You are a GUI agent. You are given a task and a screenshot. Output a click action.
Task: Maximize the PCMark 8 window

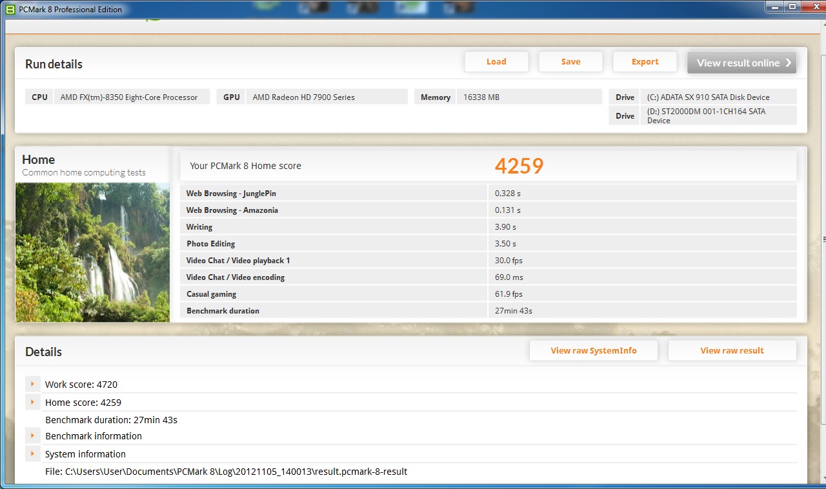[x=792, y=7]
